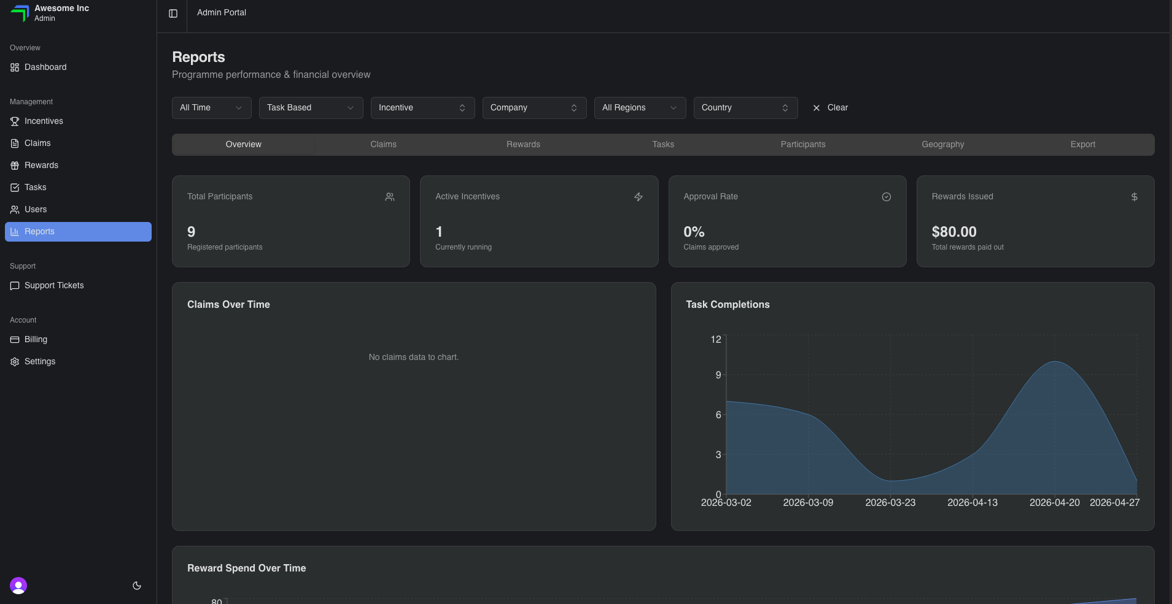Click the 2026-03-09 axis label
Image resolution: width=1172 pixels, height=604 pixels.
808,503
